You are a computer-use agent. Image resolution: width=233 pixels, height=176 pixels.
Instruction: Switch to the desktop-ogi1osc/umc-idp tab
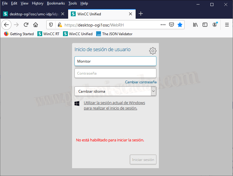[32, 14]
